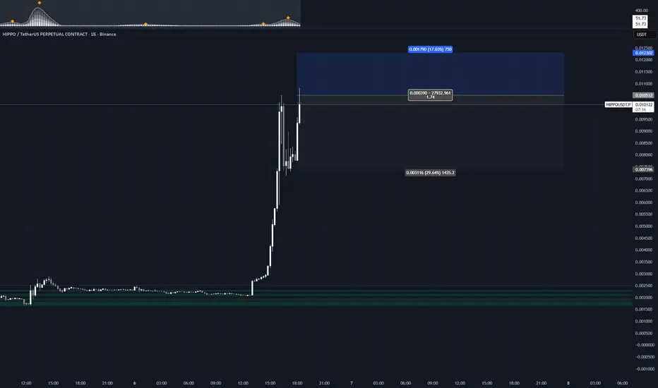This screenshot has width=658, height=388.
Task: Select the green support zone band
Action: click(x=316, y=298)
